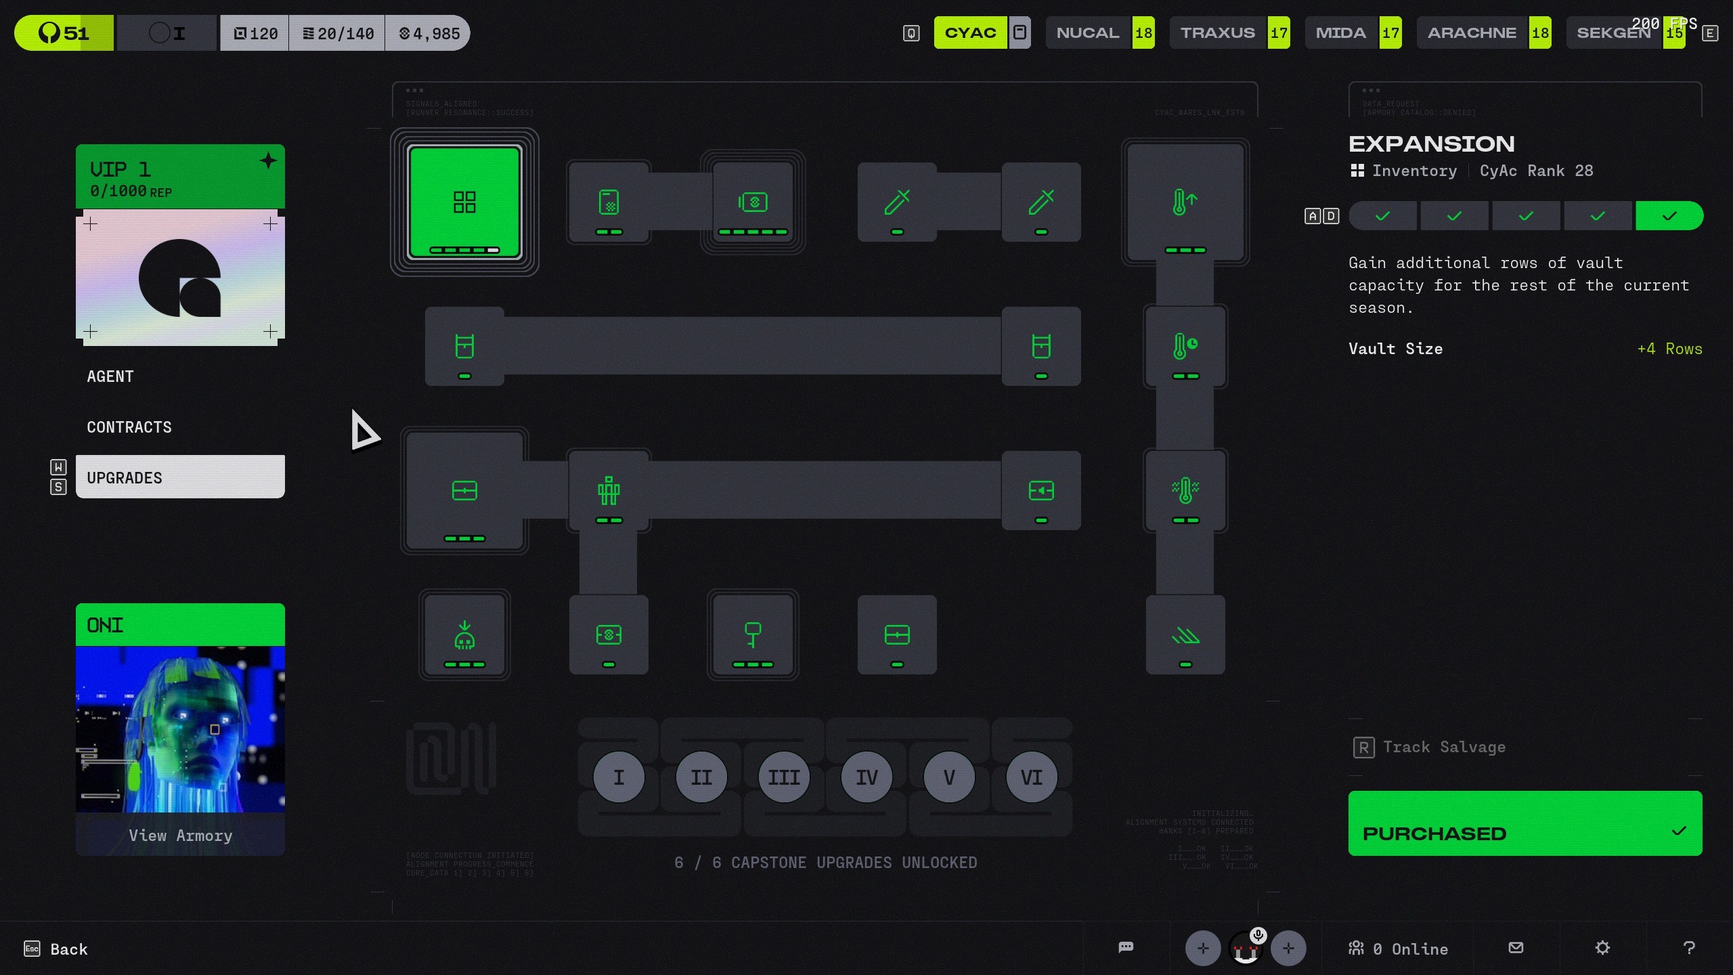This screenshot has width=1733, height=975.
Task: Select the Expansion inventory grid upgrade node
Action: 464,202
